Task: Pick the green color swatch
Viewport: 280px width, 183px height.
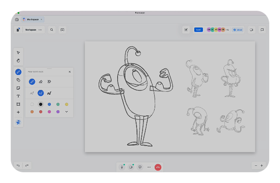Action: (58, 104)
